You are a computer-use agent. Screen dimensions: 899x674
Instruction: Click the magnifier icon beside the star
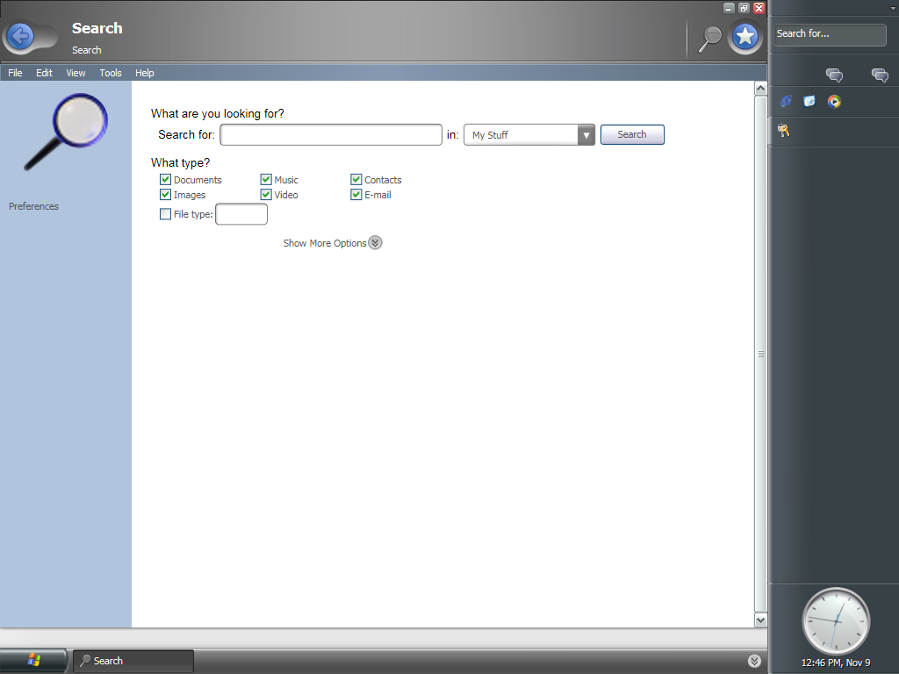(x=709, y=37)
